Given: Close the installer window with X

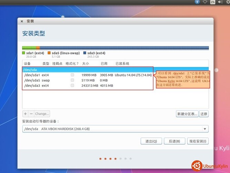Looking at the screenshot, I should click(x=22, y=21).
